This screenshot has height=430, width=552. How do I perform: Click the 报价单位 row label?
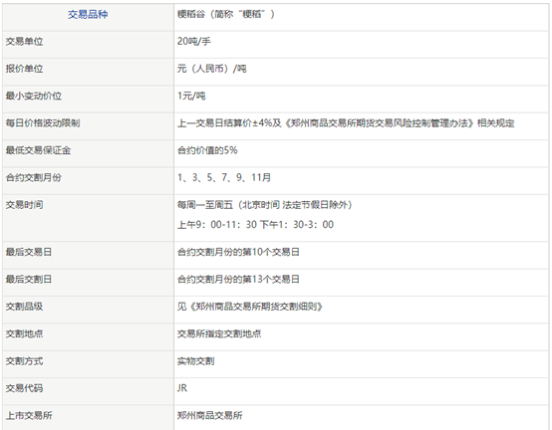click(24, 69)
